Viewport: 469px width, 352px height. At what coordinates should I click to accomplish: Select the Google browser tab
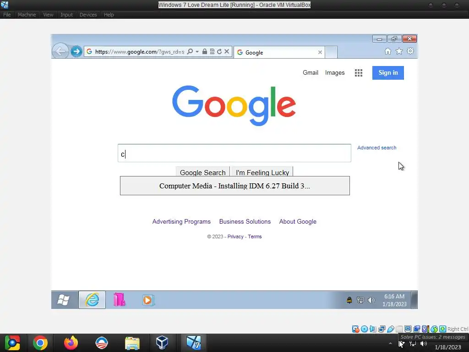pyautogui.click(x=279, y=52)
